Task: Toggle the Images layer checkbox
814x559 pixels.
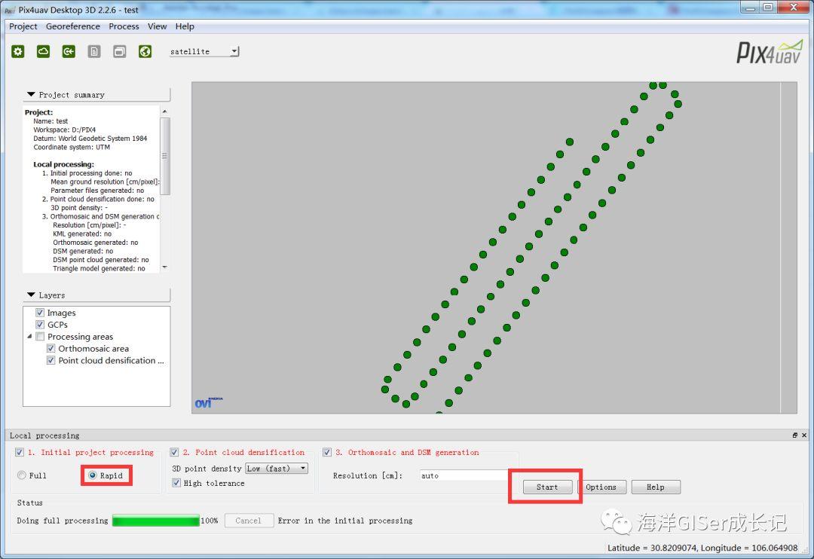Action: 40,313
